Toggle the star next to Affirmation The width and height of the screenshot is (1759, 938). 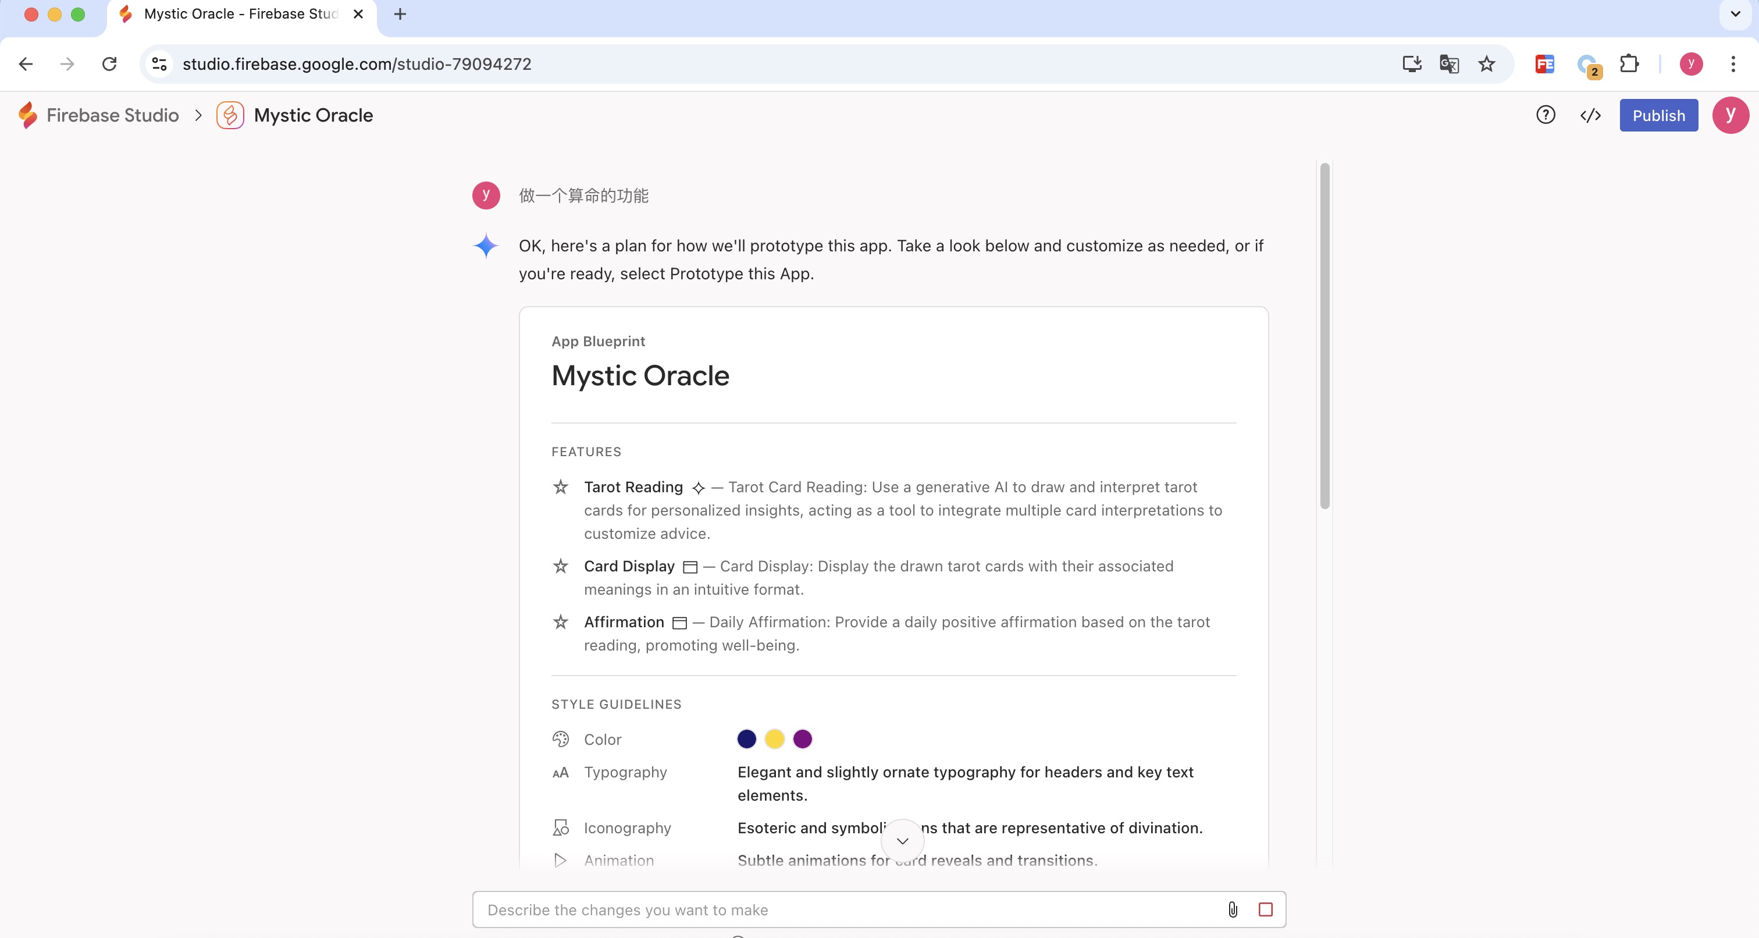coord(561,621)
